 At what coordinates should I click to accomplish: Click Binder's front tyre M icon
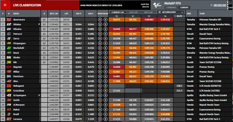click(x=100, y=57)
